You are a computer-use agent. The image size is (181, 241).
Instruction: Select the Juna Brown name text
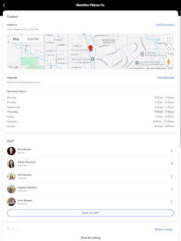(x=25, y=201)
